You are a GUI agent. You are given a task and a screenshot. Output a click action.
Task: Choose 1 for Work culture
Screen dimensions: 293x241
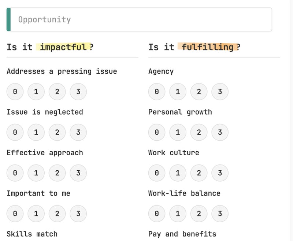pos(178,173)
